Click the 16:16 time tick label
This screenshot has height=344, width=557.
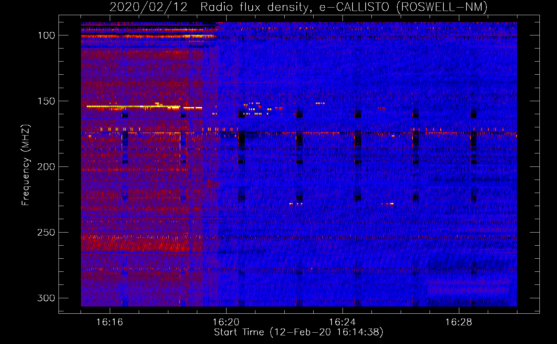pyautogui.click(x=109, y=322)
